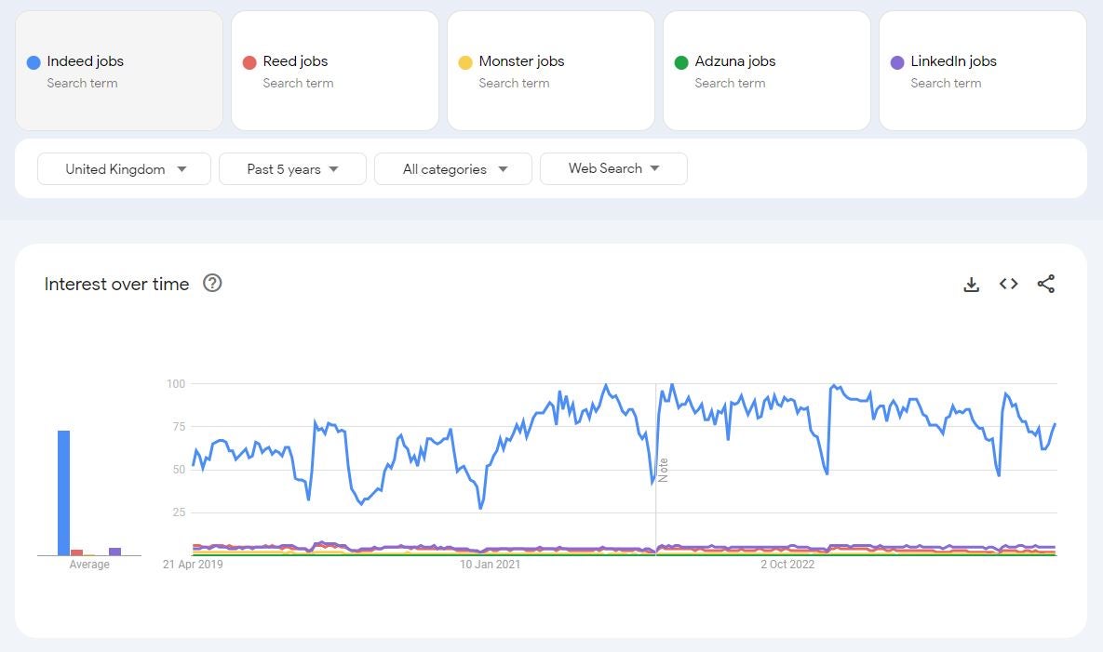Open the embed code icon
Screen dimensions: 1103x652
point(1008,285)
